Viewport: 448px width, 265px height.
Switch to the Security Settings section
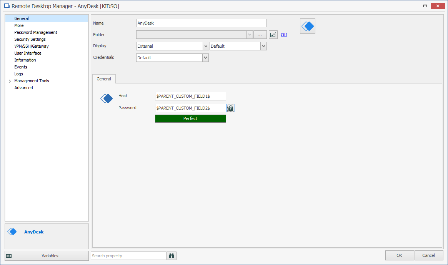tap(30, 39)
